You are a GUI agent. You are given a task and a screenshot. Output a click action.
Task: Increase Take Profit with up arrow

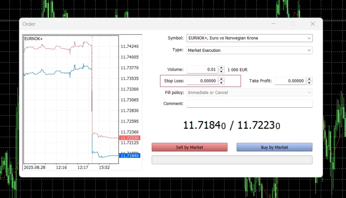coord(309,79)
